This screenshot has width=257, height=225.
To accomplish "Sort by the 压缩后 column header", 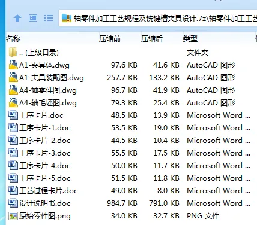I will pos(152,38).
